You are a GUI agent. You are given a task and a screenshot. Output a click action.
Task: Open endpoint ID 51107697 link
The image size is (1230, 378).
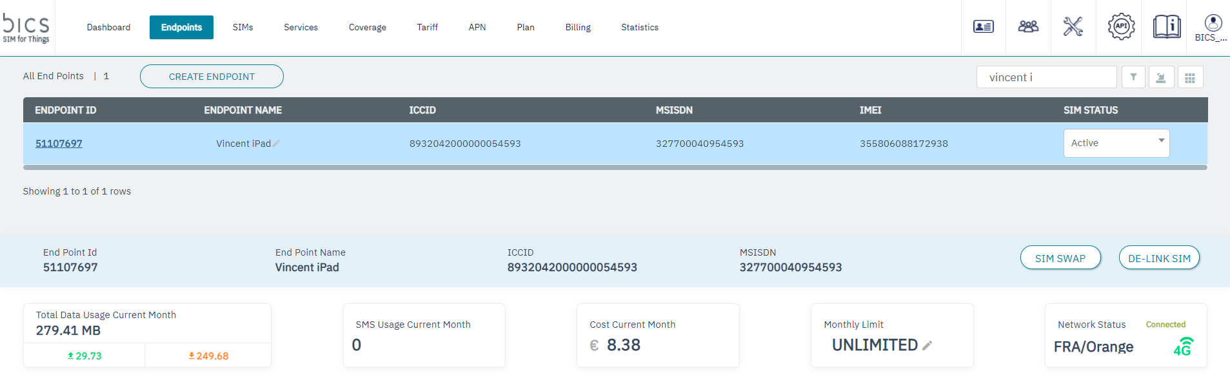tap(59, 144)
